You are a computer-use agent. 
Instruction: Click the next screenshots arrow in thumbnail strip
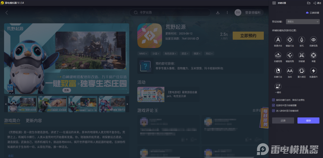pyautogui.click(x=127, y=104)
